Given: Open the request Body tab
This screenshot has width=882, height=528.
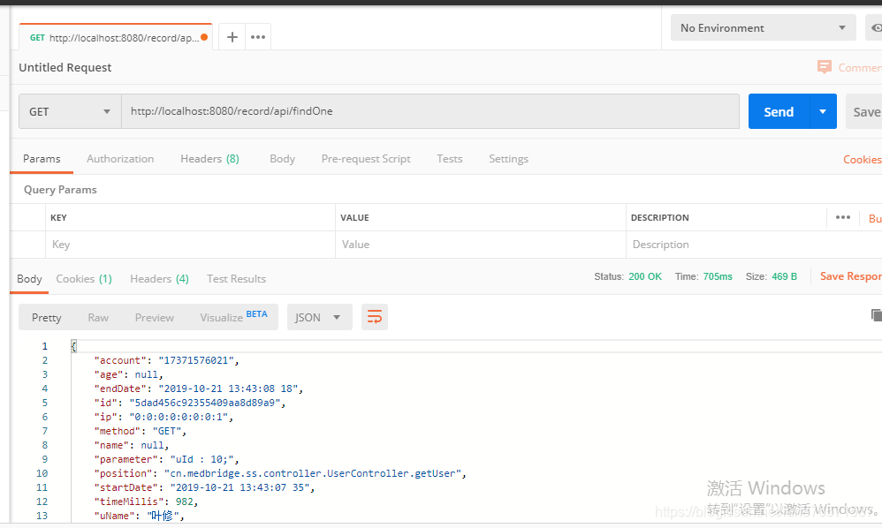Looking at the screenshot, I should pos(283,159).
